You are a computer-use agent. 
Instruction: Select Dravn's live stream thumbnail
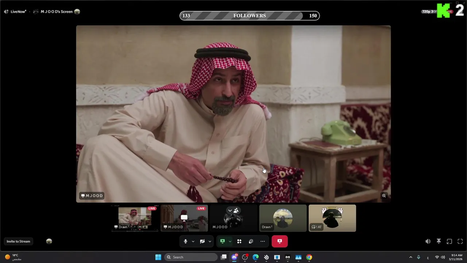pyautogui.click(x=135, y=218)
